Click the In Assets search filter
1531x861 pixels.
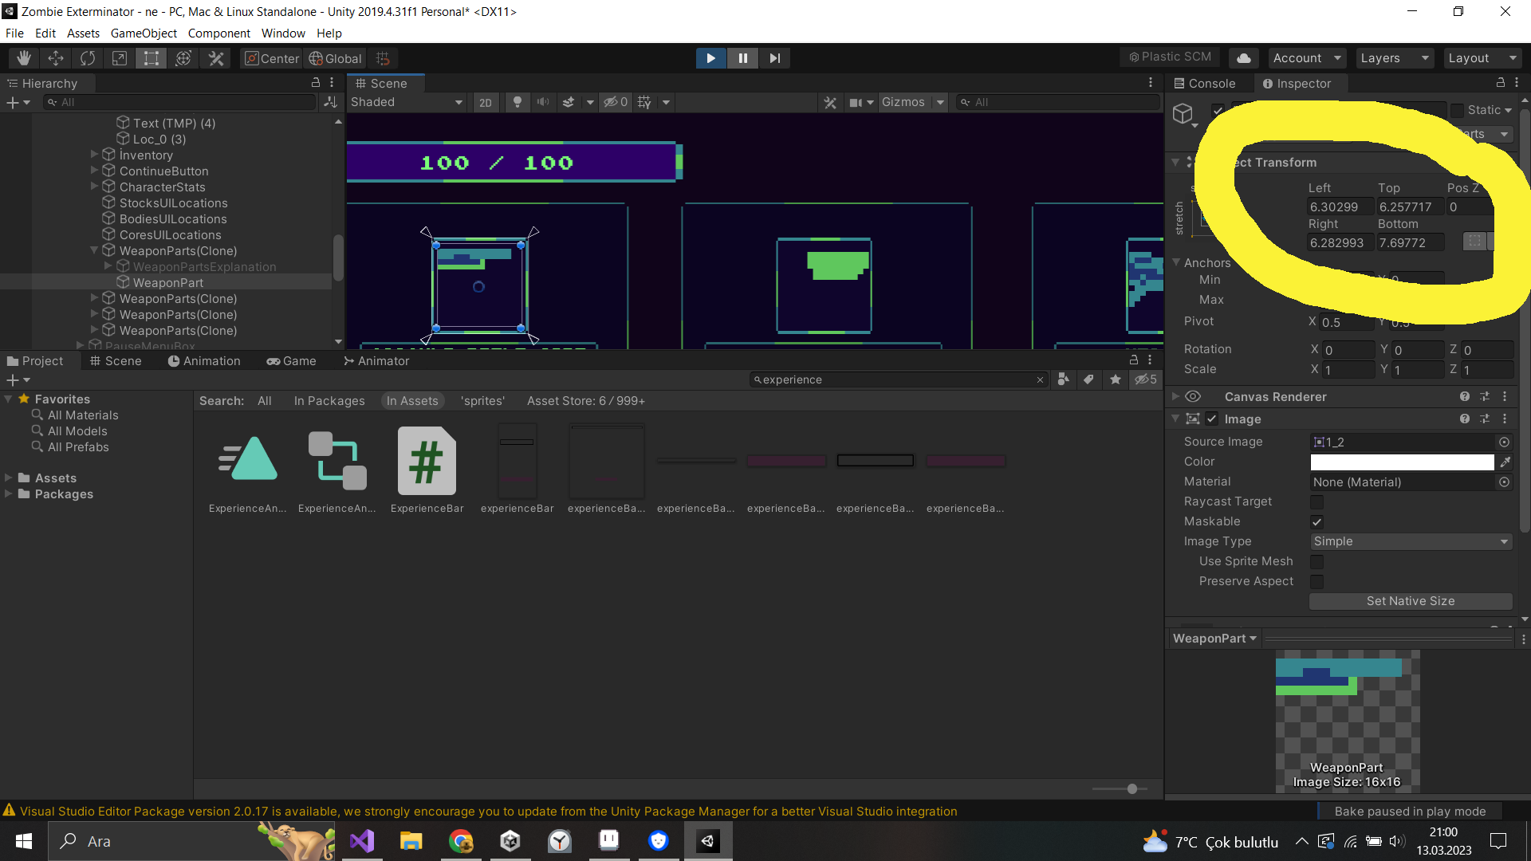pyautogui.click(x=412, y=400)
